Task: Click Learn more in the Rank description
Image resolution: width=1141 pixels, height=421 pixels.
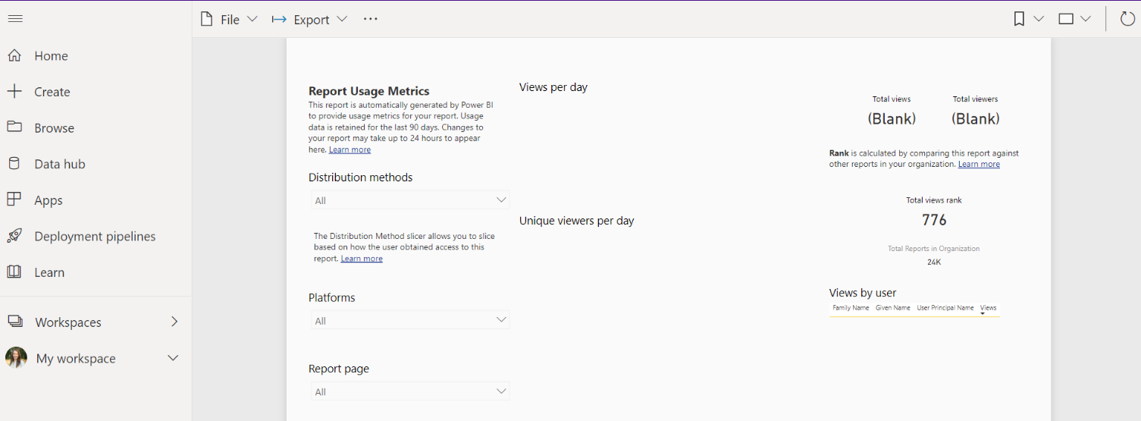Action: point(979,164)
